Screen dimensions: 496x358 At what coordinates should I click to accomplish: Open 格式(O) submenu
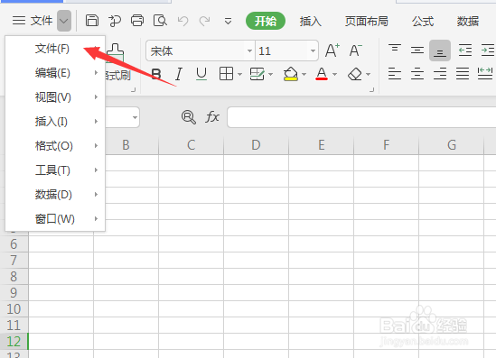(55, 146)
